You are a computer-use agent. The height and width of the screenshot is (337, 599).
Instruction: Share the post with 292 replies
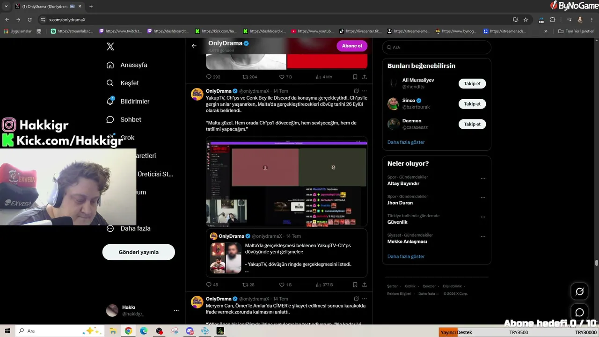point(365,77)
